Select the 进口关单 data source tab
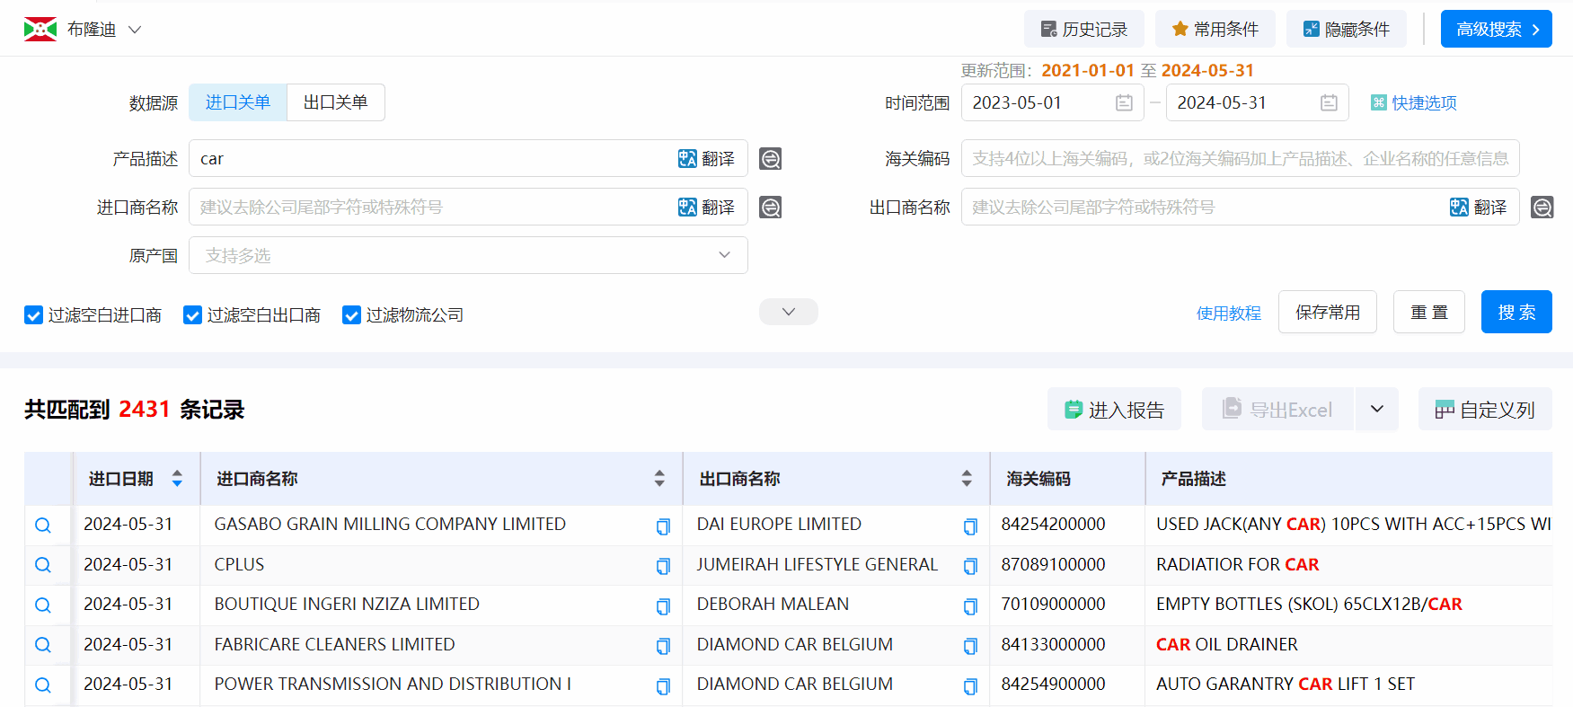Image resolution: width=1573 pixels, height=707 pixels. [x=238, y=102]
